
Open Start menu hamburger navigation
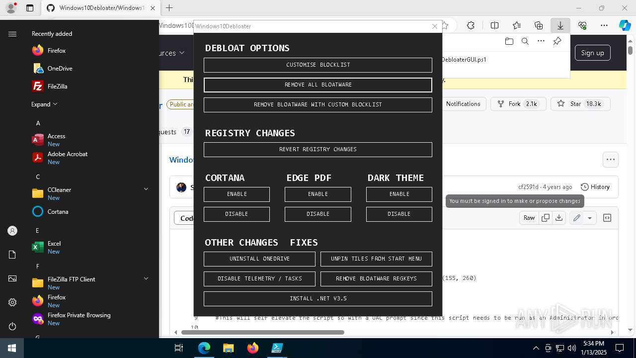click(12, 34)
